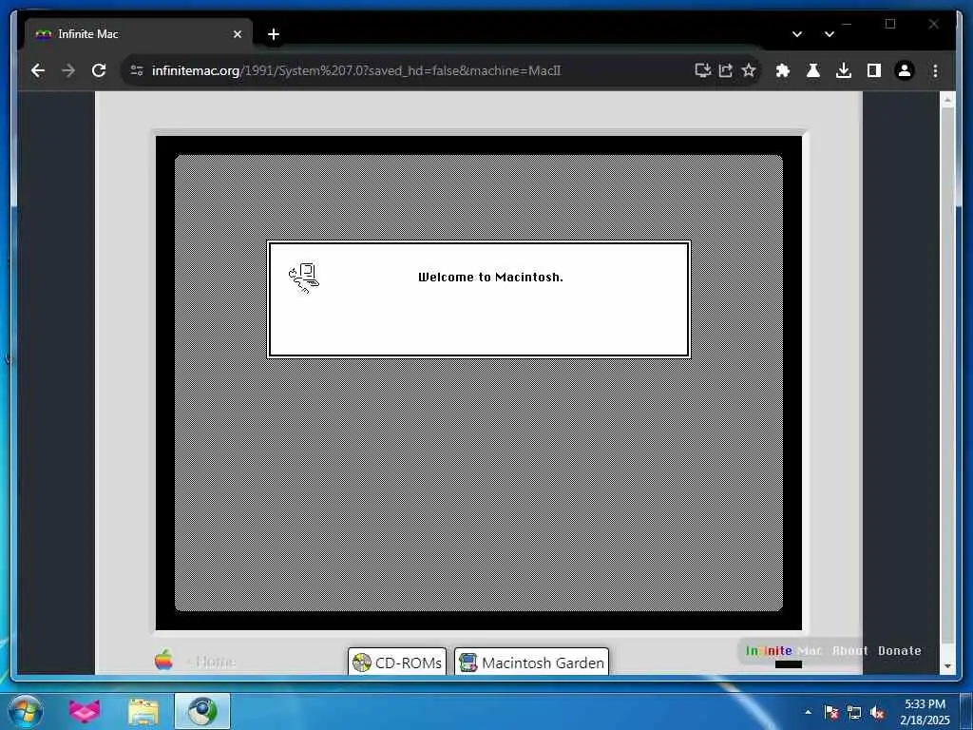
Task: Open the muted volume tray icon
Action: pyautogui.click(x=877, y=712)
